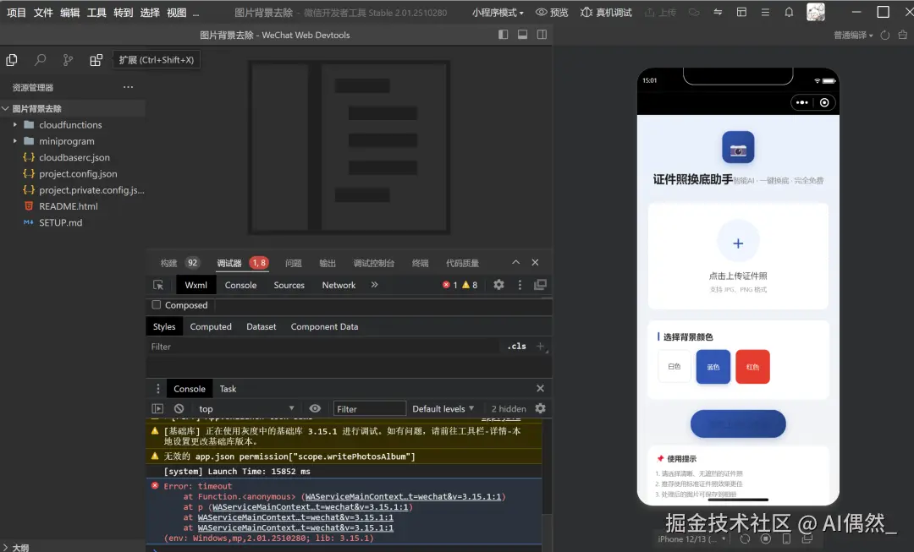Switch to the Task drawer tab
914x552 pixels.
click(228, 388)
